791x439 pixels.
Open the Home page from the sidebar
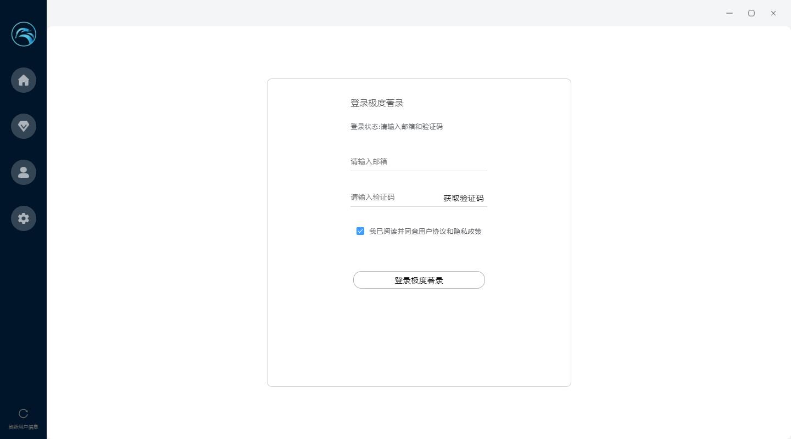[24, 80]
